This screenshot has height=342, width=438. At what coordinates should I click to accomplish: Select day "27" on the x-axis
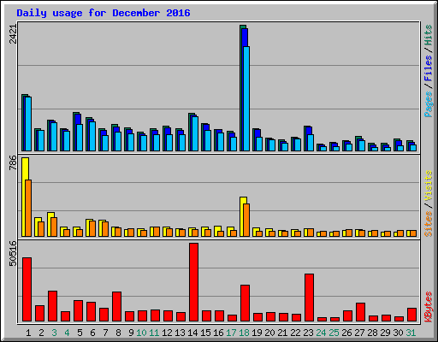(359, 333)
